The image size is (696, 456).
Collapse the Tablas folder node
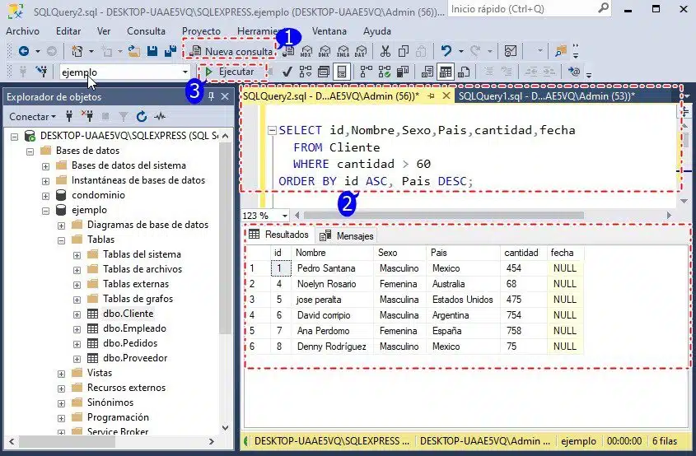[62, 240]
